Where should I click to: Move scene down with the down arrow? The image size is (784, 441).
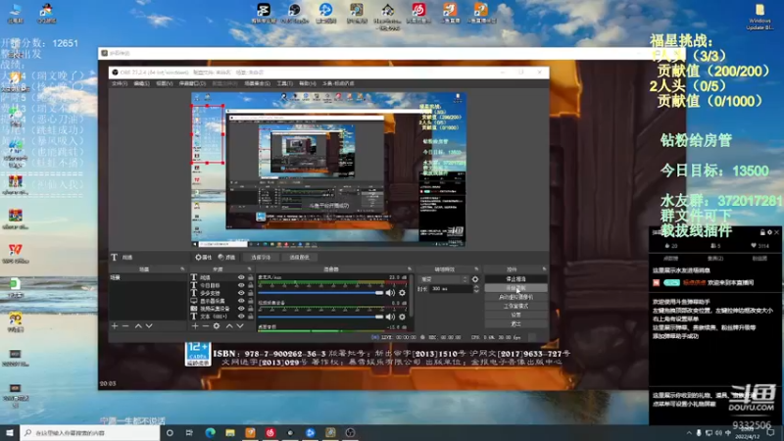(149, 326)
